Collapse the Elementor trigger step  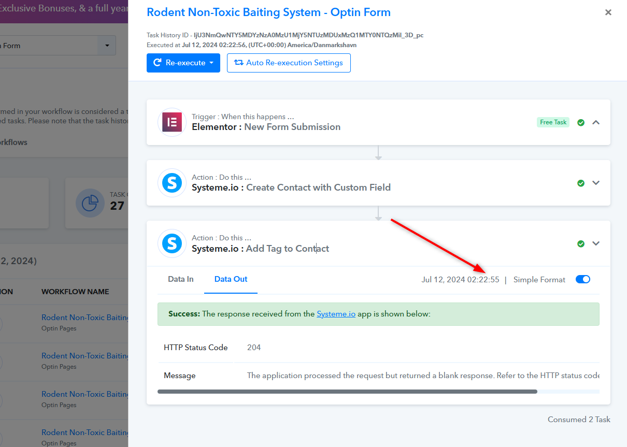(596, 123)
